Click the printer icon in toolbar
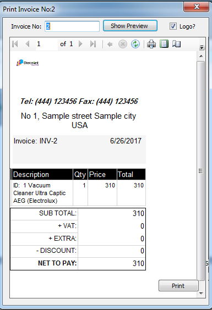The image size is (212, 310). pyautogui.click(x=151, y=44)
